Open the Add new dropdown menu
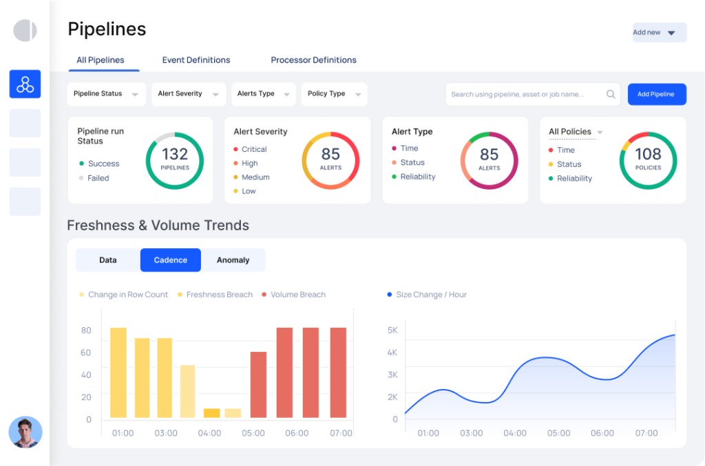Screen dimensions: 705x466 point(659,32)
